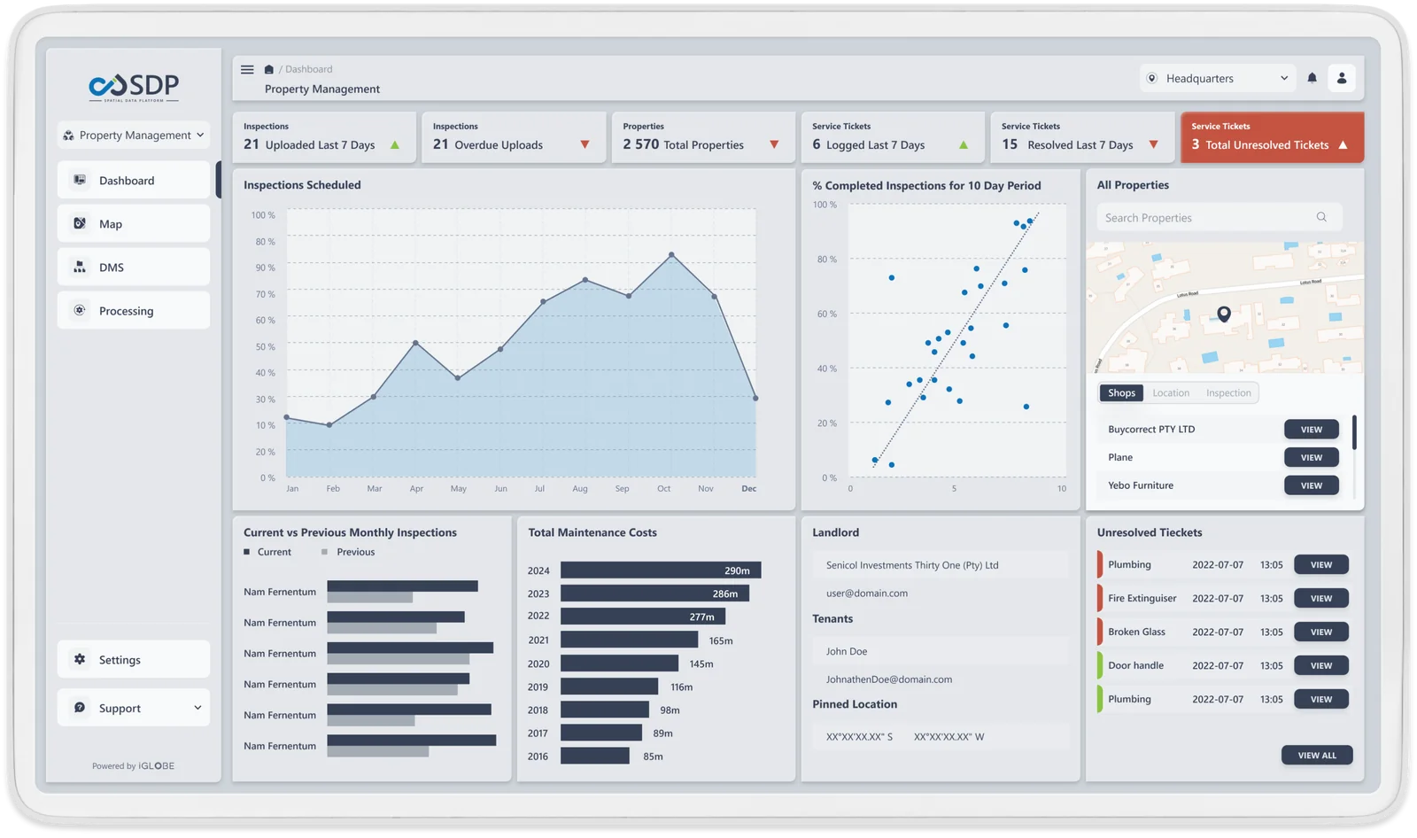Viewport: 1417px width, 838px height.
Task: View the Fire Extinguiser ticket
Action: coord(1320,598)
